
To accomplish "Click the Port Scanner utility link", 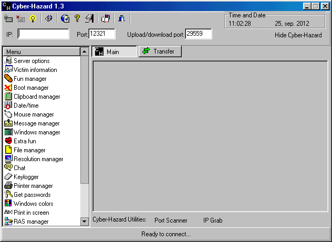I will click(x=171, y=220).
